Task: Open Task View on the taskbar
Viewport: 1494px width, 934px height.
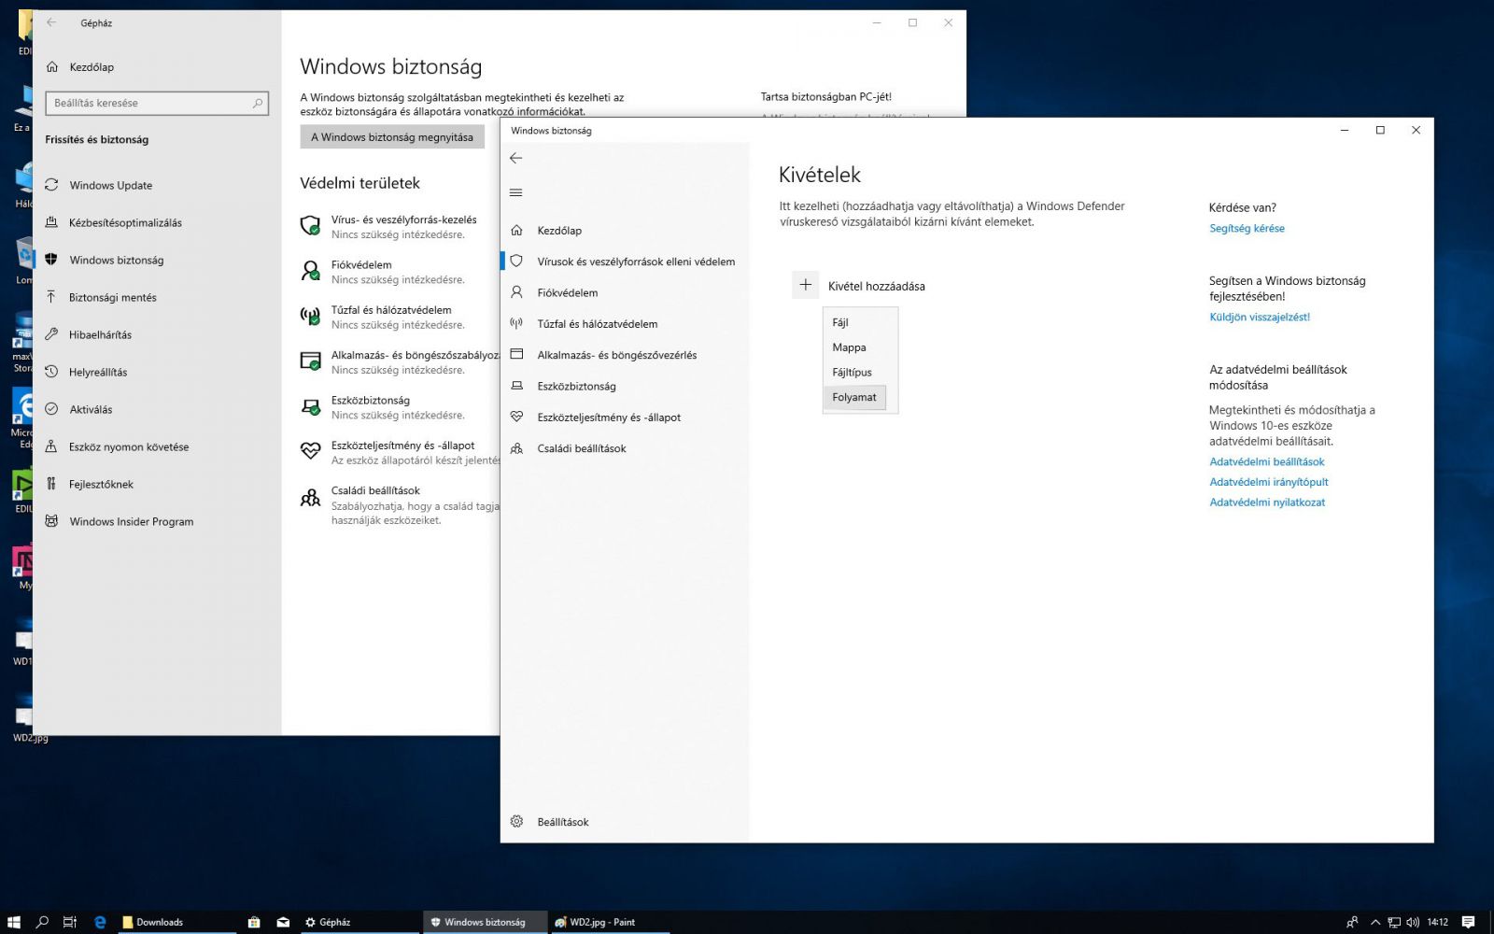Action: (70, 922)
